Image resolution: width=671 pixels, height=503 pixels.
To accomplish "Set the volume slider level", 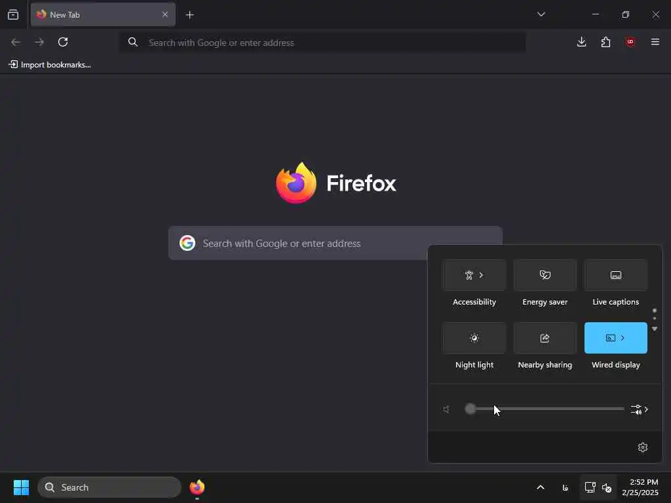I will point(545,409).
